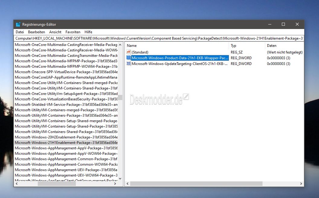Select Microsoft-OneCore-UtilityVM-Containers-Shared-merged-Package key
This screenshot has width=319, height=198.
(66, 83)
